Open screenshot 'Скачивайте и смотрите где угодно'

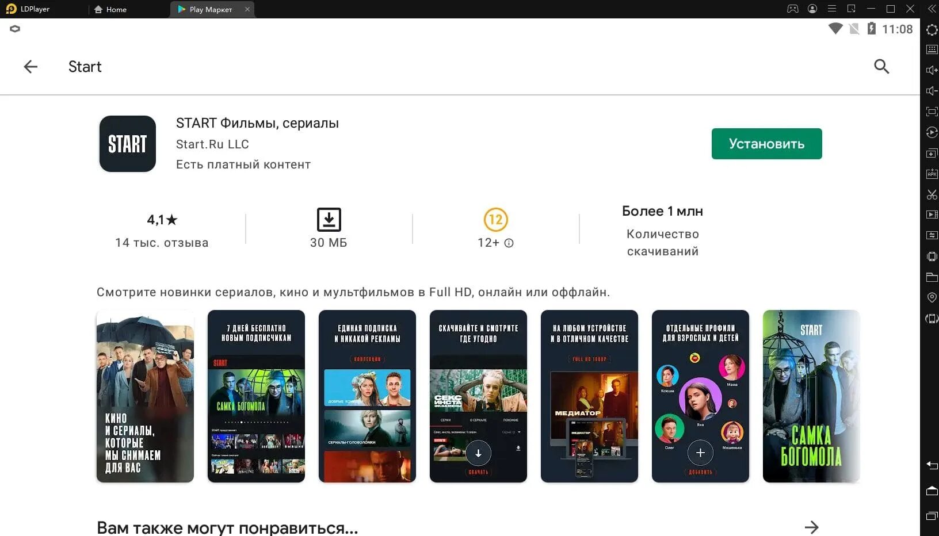(x=478, y=396)
